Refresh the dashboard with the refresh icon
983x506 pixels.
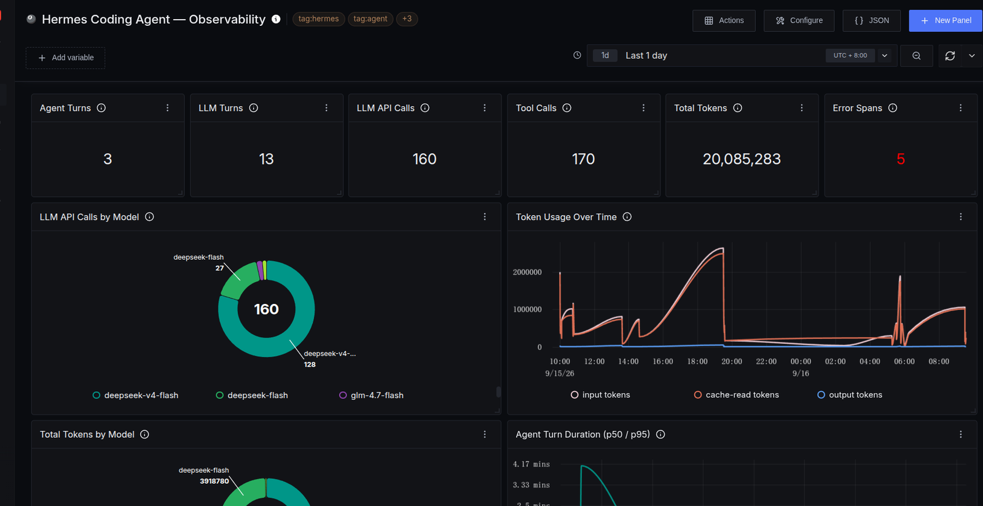coord(950,56)
